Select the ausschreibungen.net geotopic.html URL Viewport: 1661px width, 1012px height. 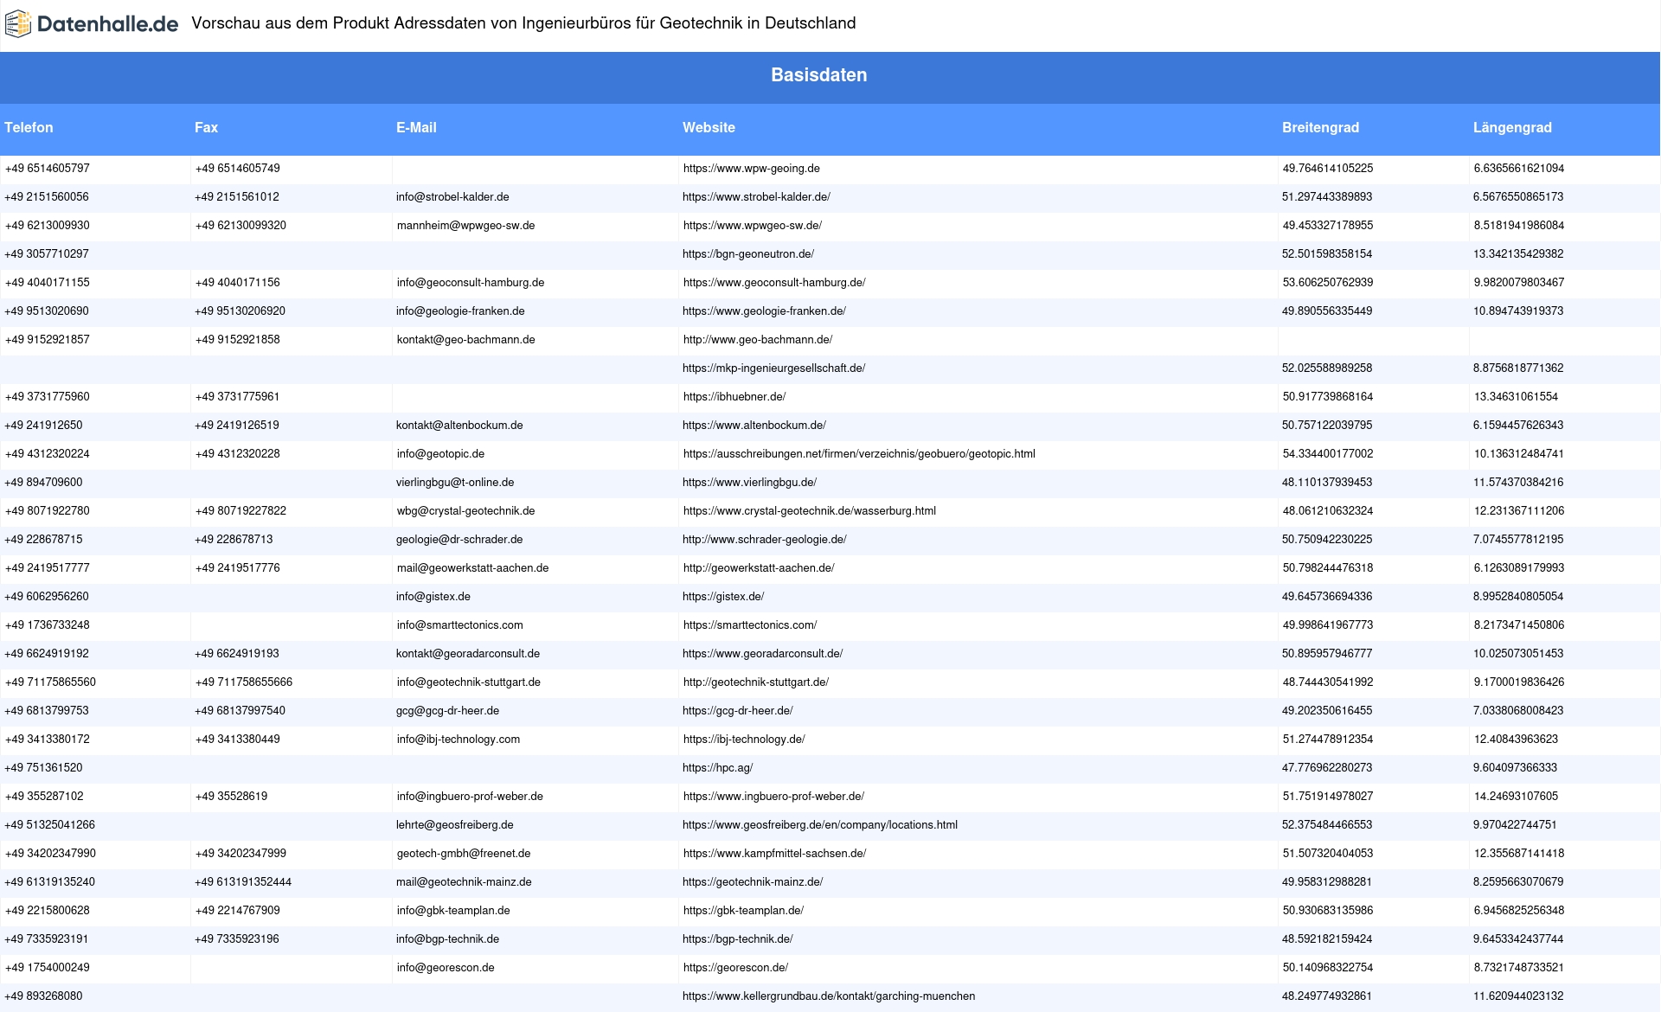859,454
